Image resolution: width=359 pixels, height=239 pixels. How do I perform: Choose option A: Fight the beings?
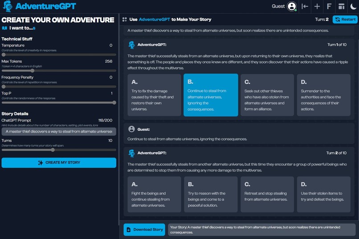[154, 194]
